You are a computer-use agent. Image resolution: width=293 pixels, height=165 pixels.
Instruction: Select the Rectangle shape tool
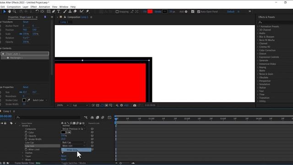click(49, 11)
